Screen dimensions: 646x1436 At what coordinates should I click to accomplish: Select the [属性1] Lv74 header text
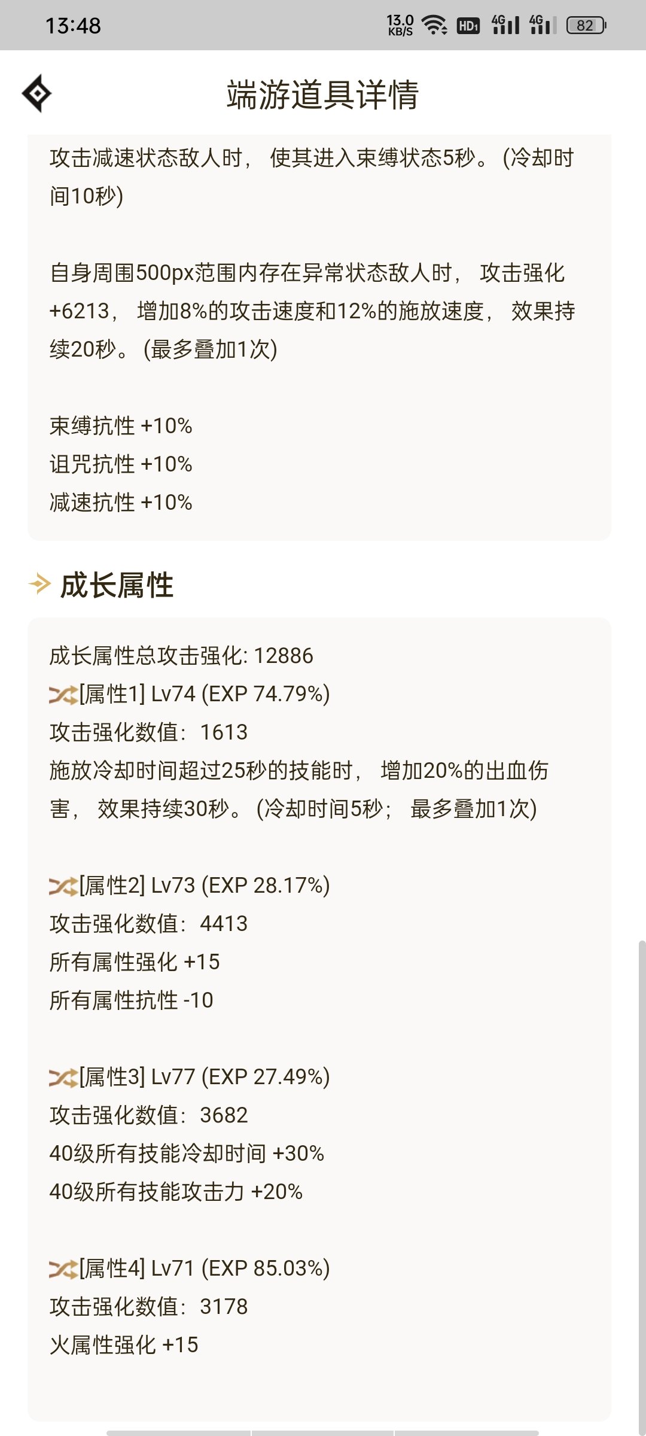click(205, 694)
